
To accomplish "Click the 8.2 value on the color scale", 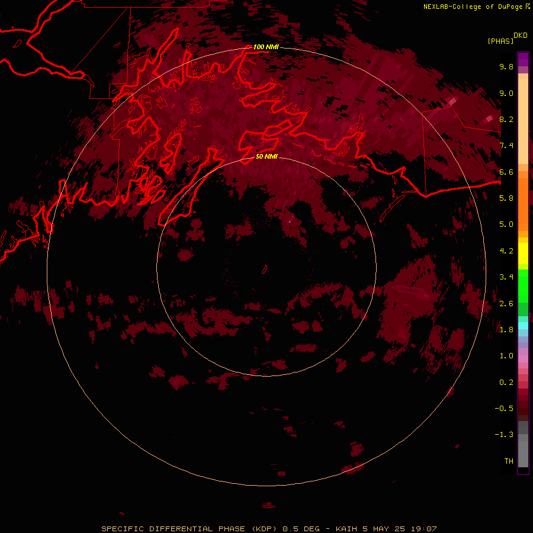I will tap(506, 119).
